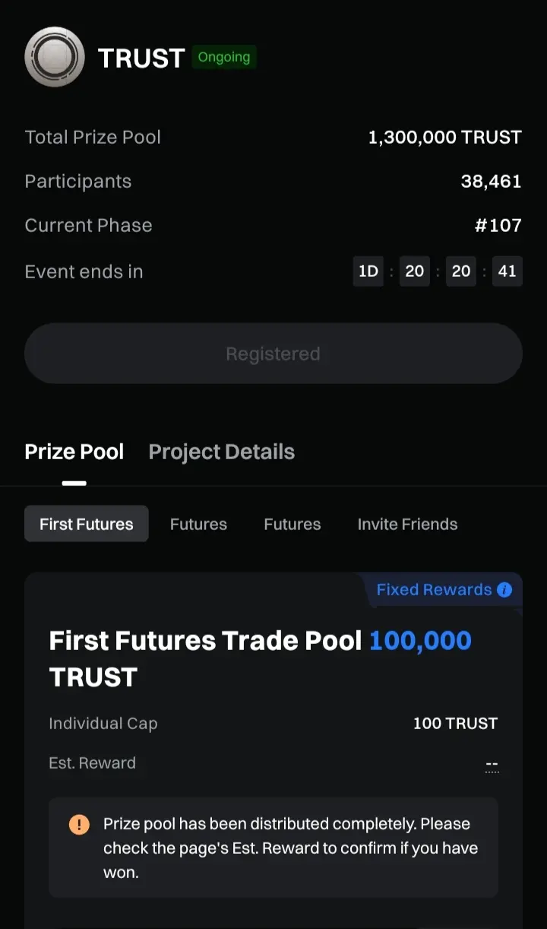Select the First Futures pool tab
The width and height of the screenshot is (547, 929).
click(87, 524)
